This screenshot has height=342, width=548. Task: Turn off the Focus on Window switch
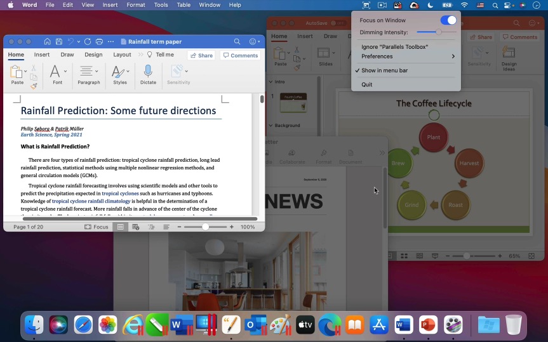tap(448, 20)
